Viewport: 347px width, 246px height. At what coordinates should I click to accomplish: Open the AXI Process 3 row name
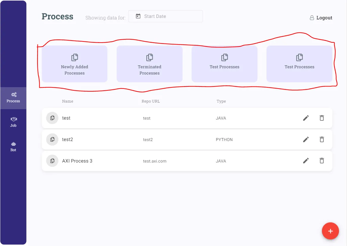tap(77, 161)
